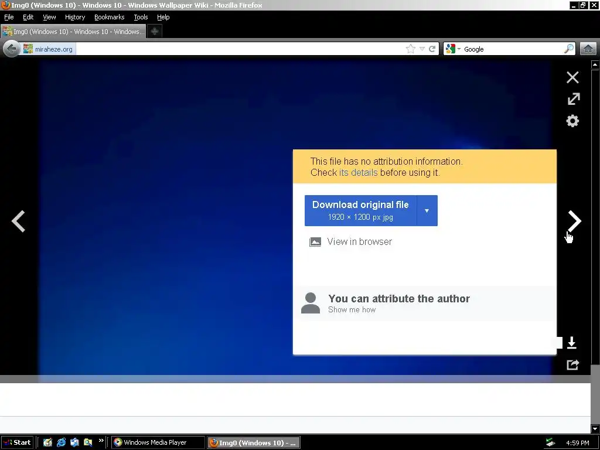Image resolution: width=600 pixels, height=450 pixels.
Task: Go back with the browser back arrow
Action: (12, 49)
